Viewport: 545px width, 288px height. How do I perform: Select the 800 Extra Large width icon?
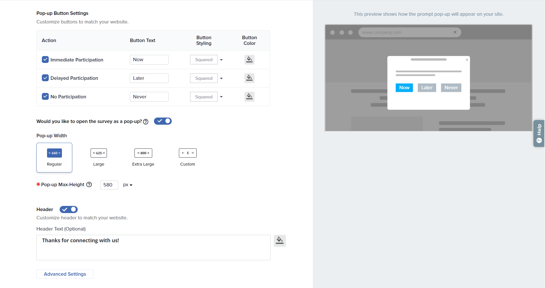click(x=143, y=153)
